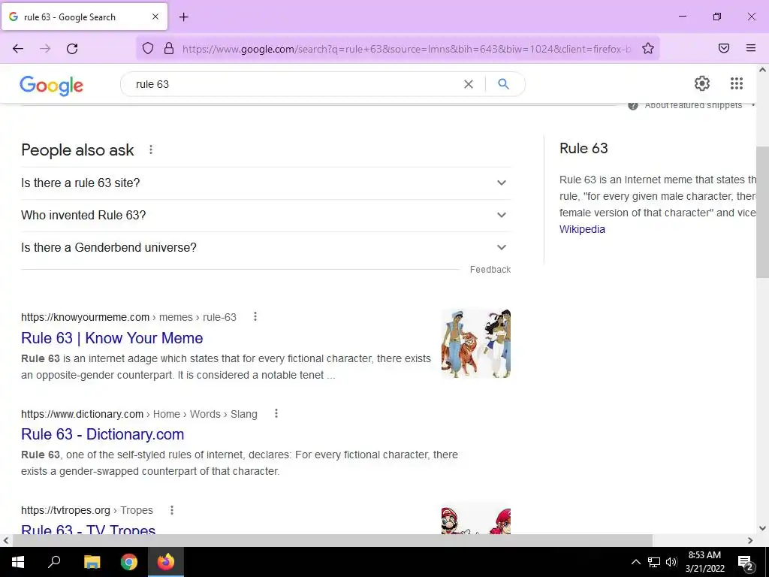Expand 'Is there a rule 63 site?'
Viewport: 769px width, 577px height.
tap(266, 183)
